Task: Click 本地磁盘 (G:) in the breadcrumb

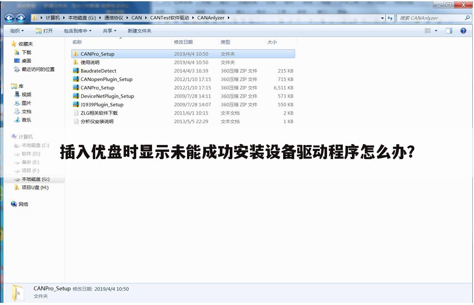Action: coord(82,18)
